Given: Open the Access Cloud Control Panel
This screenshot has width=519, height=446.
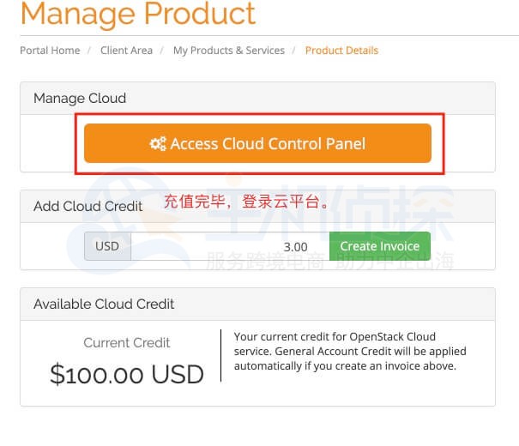Looking at the screenshot, I should click(257, 143).
